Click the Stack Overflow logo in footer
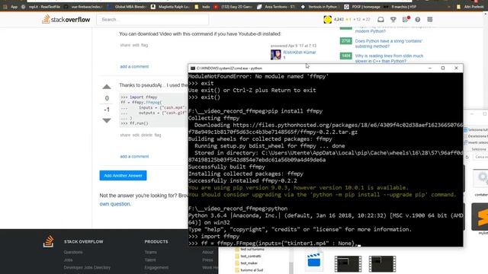The height and width of the screenshot is (274, 488). pos(48,241)
